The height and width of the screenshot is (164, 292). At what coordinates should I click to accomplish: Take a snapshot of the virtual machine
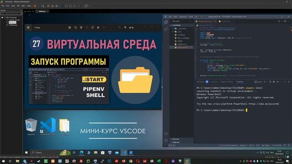click(48, 6)
